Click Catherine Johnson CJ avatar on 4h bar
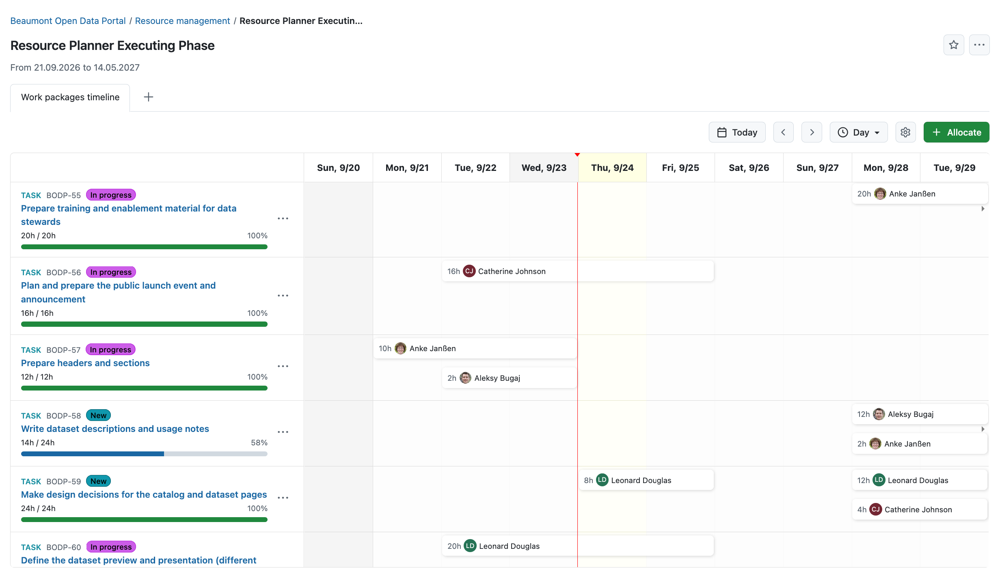The width and height of the screenshot is (1000, 574). 876,509
